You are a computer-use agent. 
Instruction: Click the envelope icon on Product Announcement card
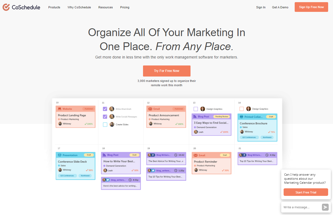coord(150,109)
